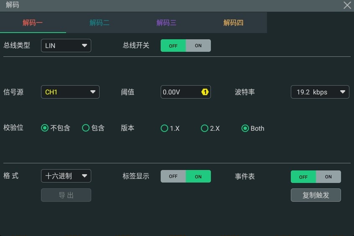
Task: Click the 复制触发 button
Action: click(x=316, y=195)
